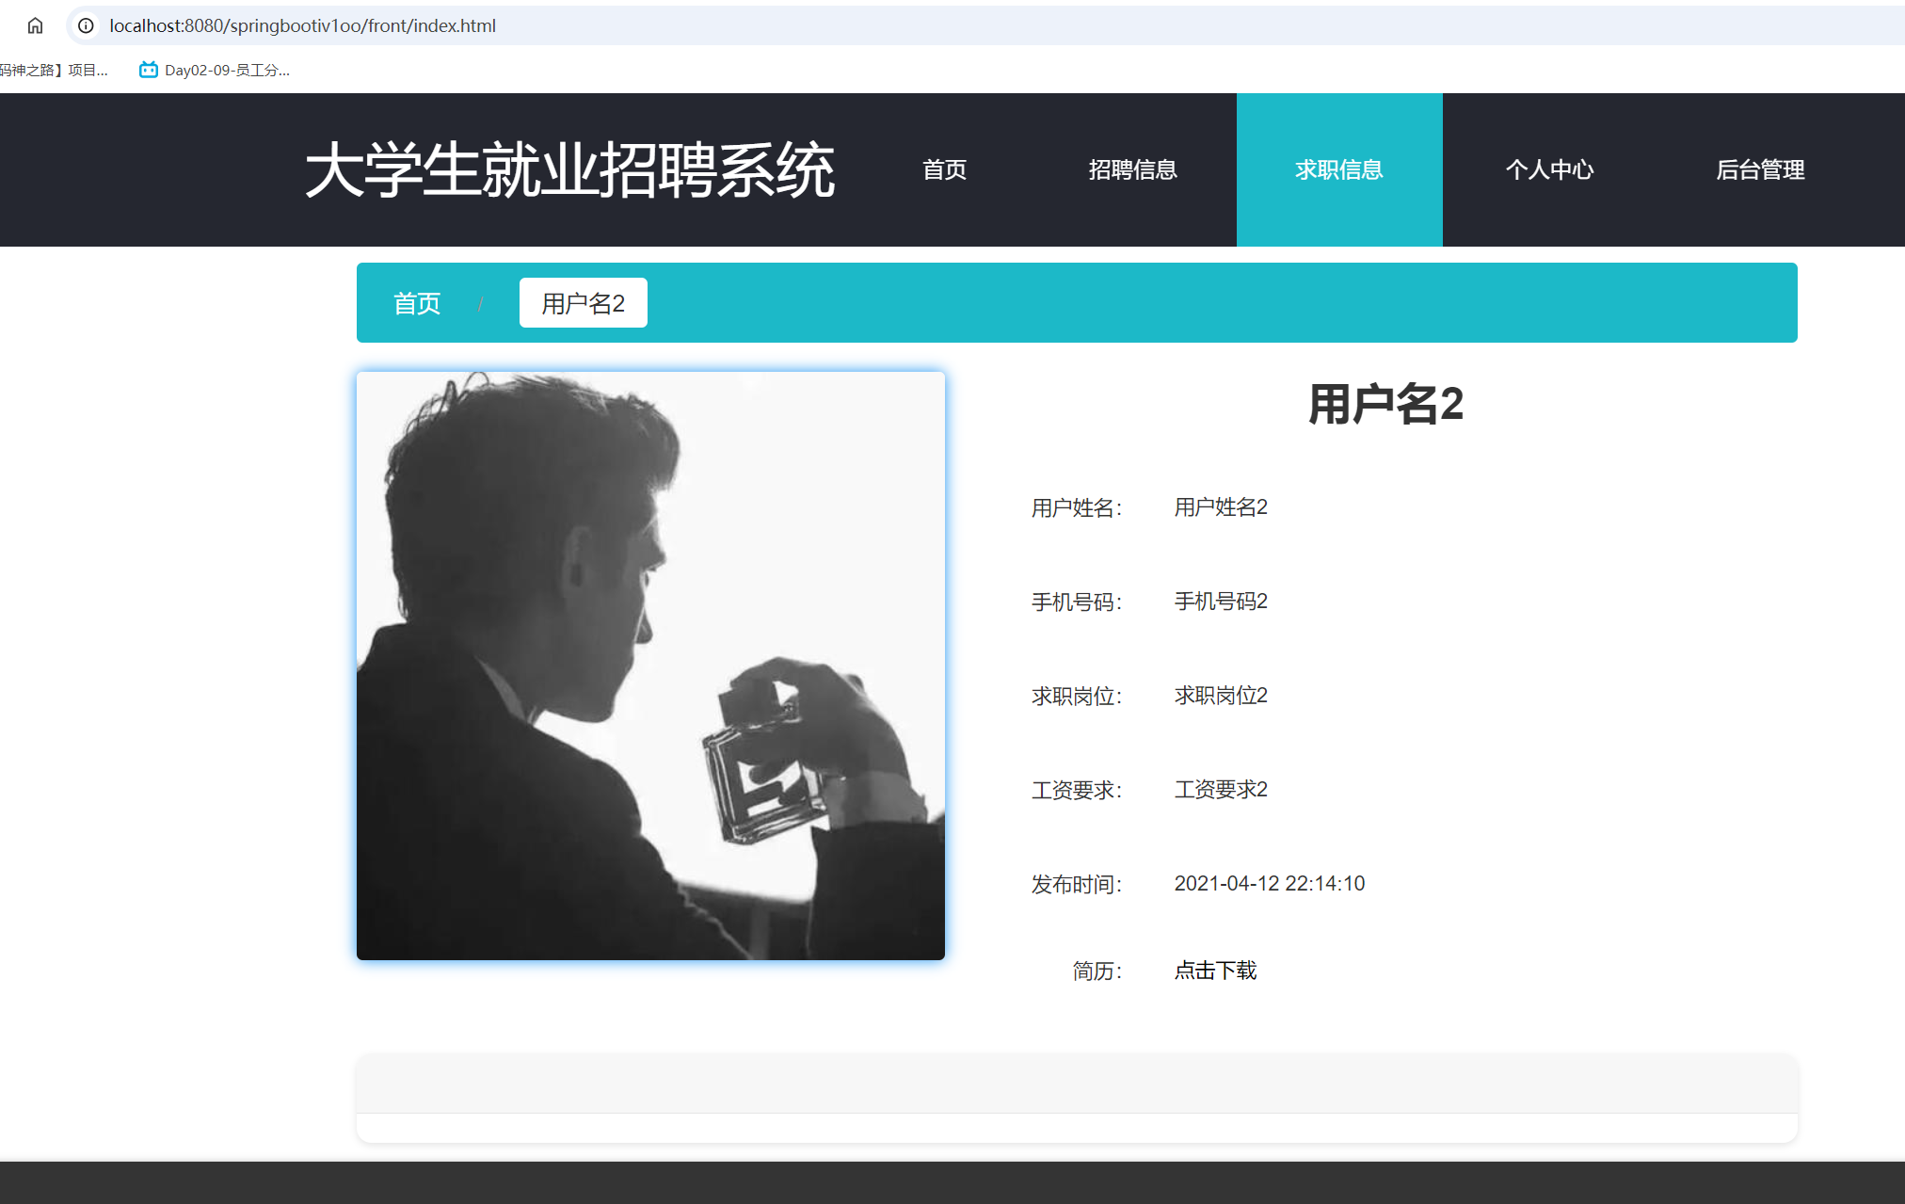Select the 用户名2 breadcrumb button
The image size is (1905, 1204).
point(582,302)
